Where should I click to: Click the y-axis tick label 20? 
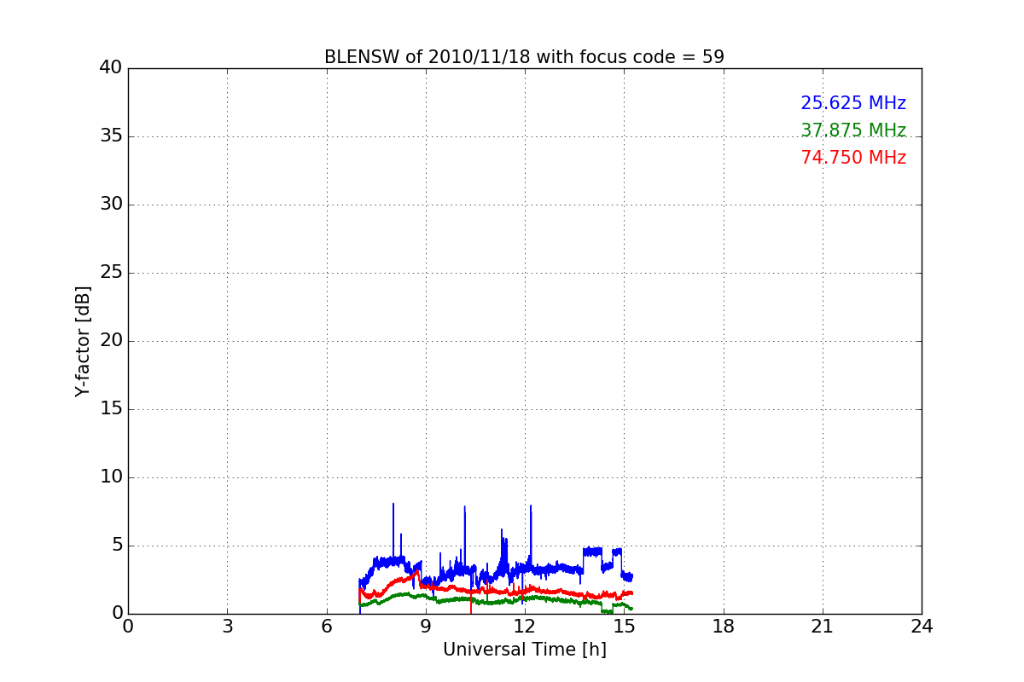point(111,341)
